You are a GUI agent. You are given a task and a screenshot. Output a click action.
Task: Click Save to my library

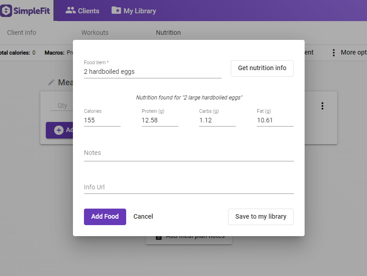coord(261,216)
